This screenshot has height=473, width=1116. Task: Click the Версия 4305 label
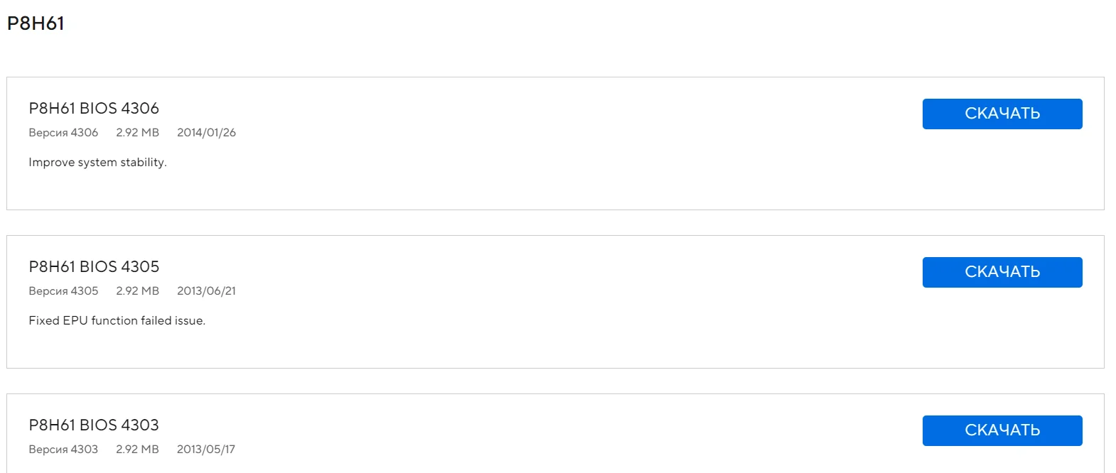point(63,291)
